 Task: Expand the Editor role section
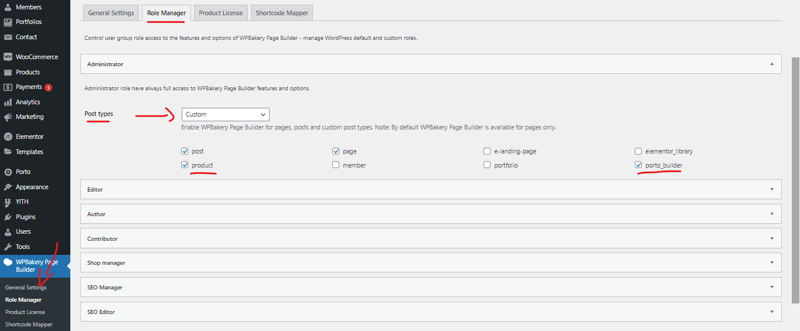point(431,190)
